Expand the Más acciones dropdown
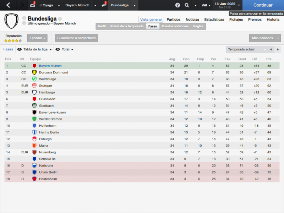284x213 pixels. pyautogui.click(x=265, y=38)
